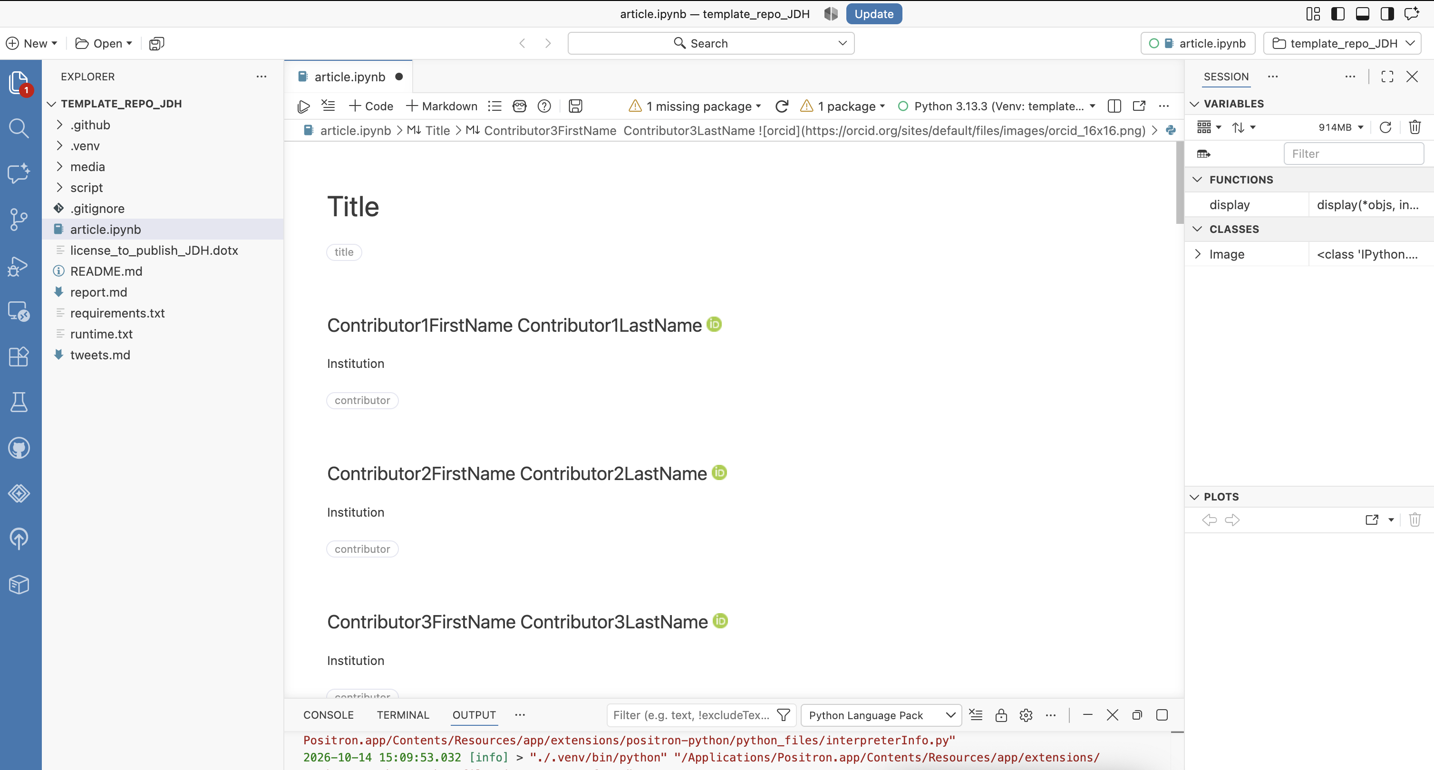
Task: Collapse the VARIABLES section
Action: point(1194,104)
